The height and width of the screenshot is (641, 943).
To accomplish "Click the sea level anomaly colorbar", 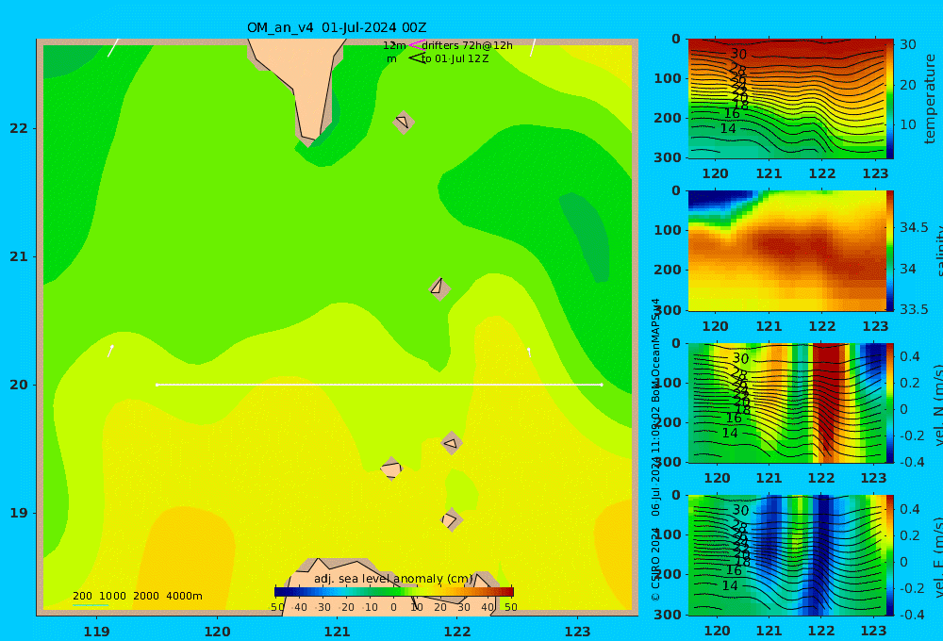I will pyautogui.click(x=394, y=592).
